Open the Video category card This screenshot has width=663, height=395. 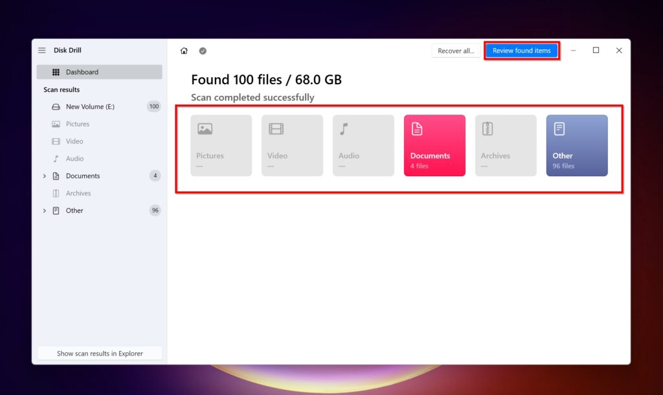[292, 145]
